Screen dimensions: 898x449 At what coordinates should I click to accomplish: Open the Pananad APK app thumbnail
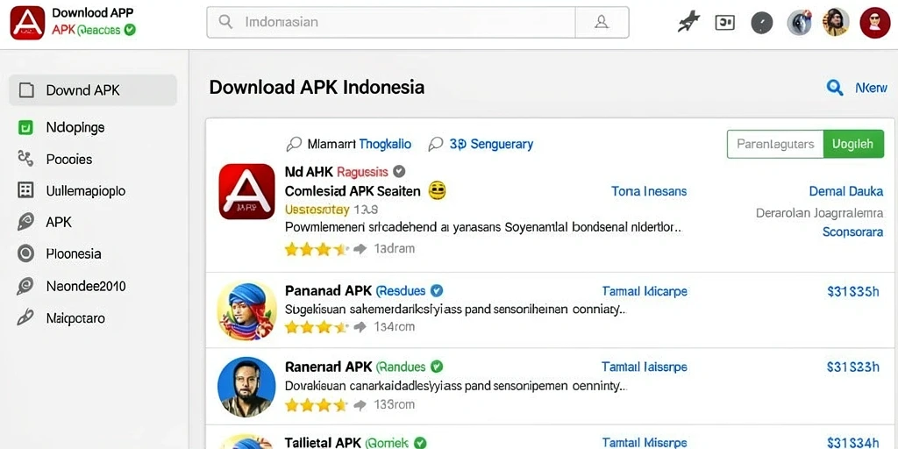[x=246, y=310]
